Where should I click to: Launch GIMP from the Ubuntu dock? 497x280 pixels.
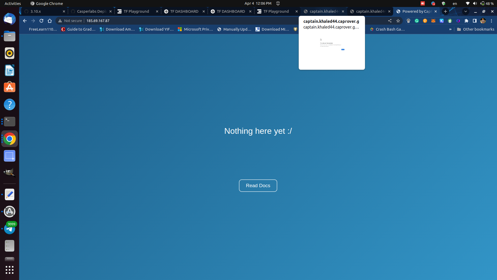10,172
